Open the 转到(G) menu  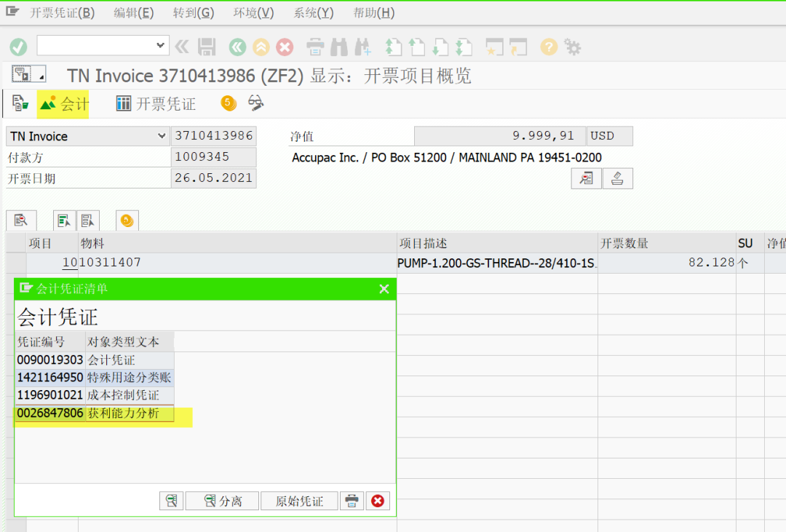[x=194, y=12]
